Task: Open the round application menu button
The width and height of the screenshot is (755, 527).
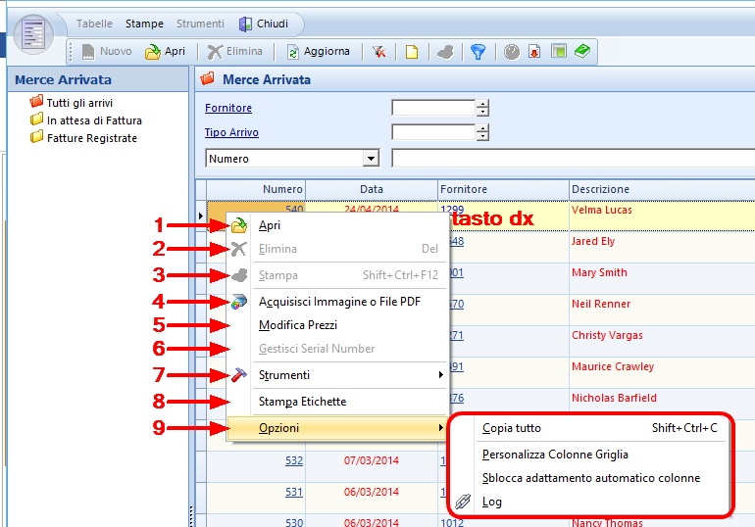Action: coord(35,32)
